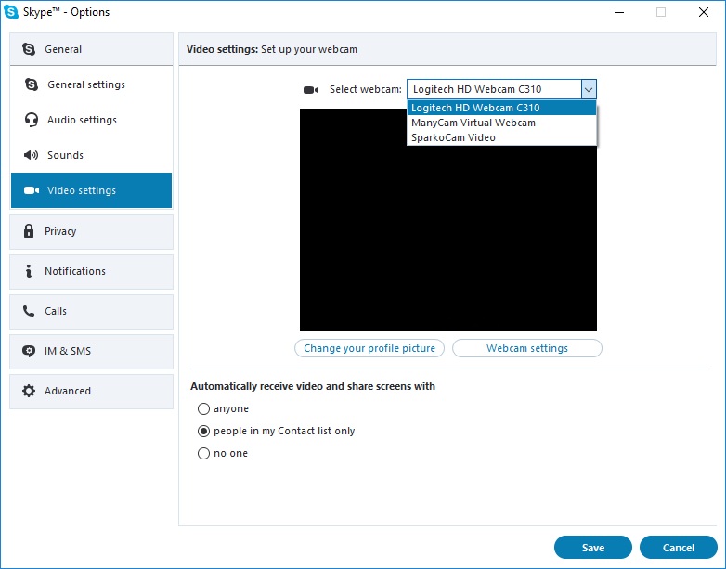Click the speaker icon next to Sounds

tap(31, 155)
